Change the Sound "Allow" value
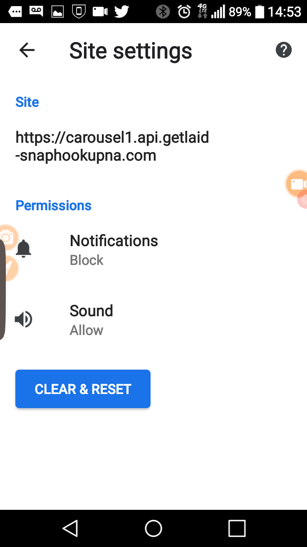 tap(87, 330)
